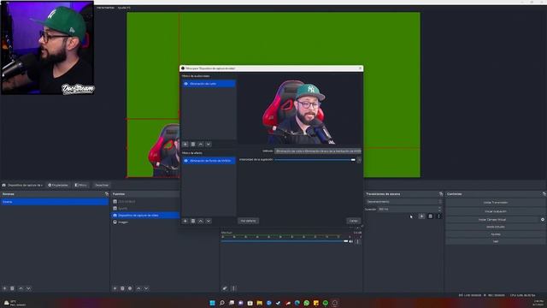The image size is (547, 308).
Task: Adjust Intensidad de la supresión slider
Action: 315,160
